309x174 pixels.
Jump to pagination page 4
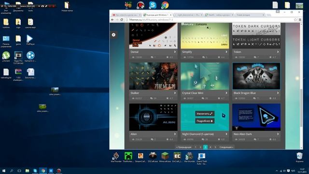tap(211, 147)
